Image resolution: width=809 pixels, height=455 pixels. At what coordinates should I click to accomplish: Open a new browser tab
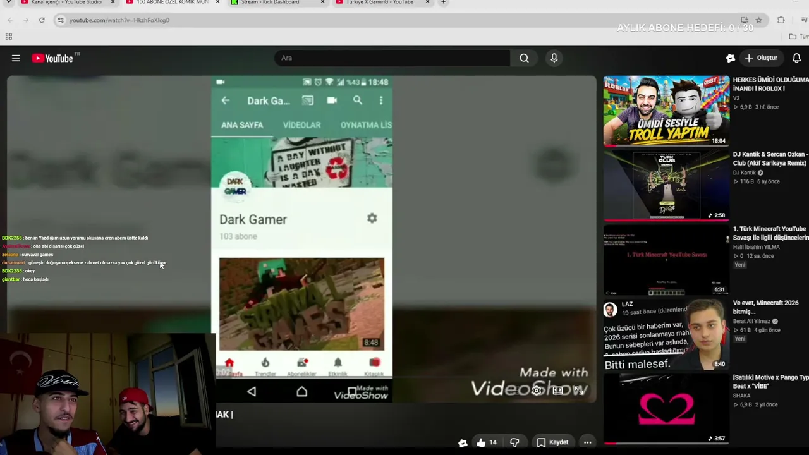[x=443, y=3]
